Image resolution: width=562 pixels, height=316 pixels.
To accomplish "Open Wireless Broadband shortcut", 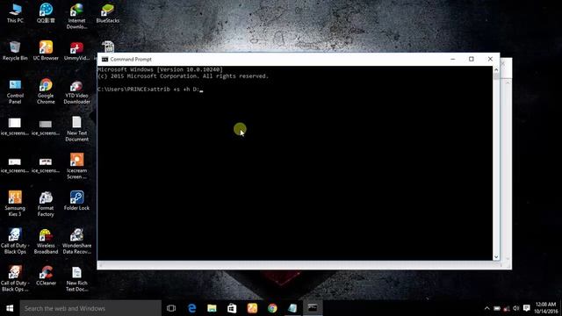I will (46, 241).
